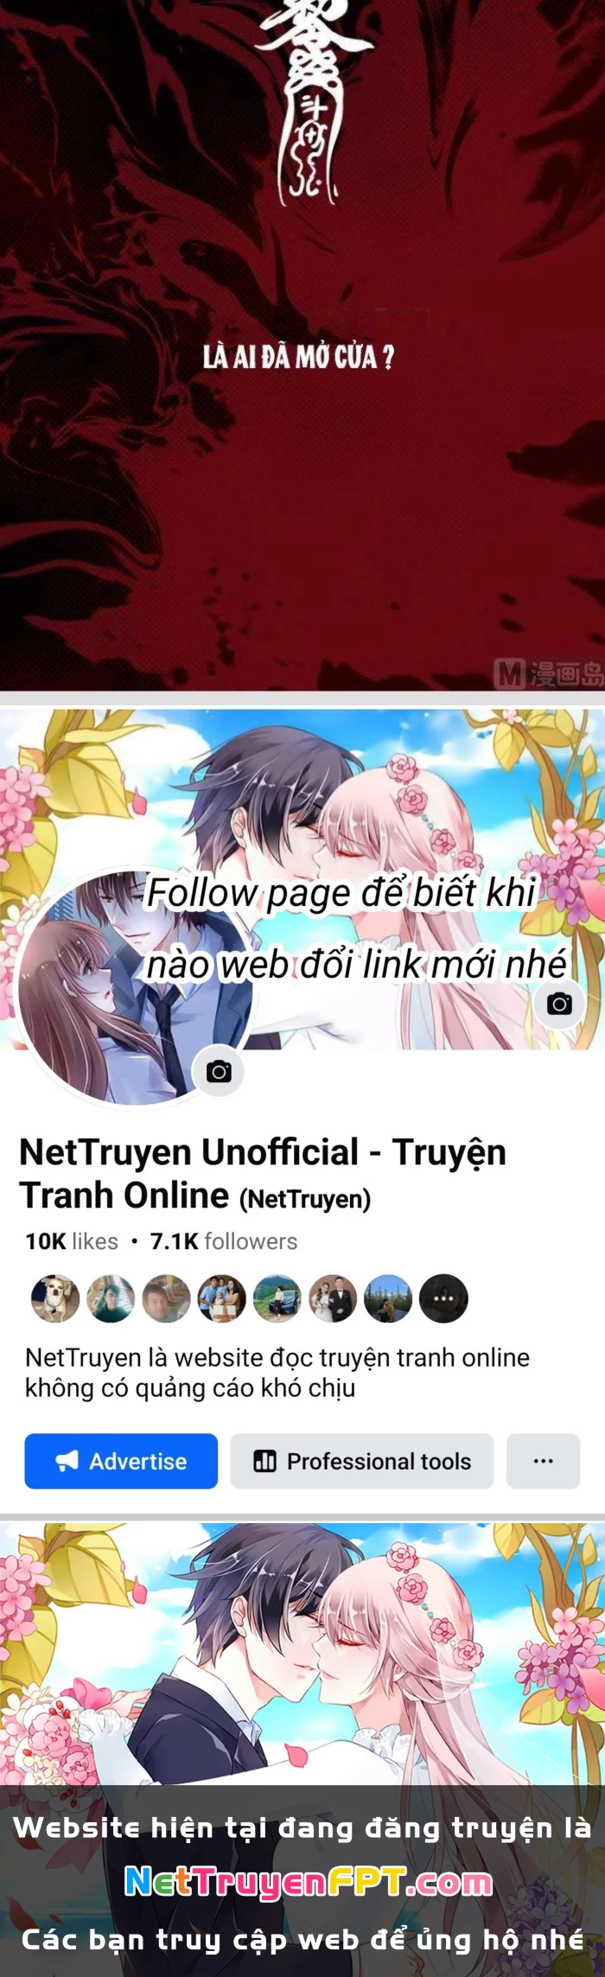Click the NetTruyen Unofficial page title
Image resolution: width=605 pixels, height=1977 pixels.
[263, 1174]
